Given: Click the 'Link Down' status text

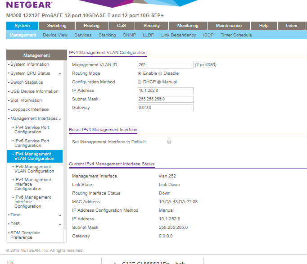Looking at the screenshot, I should [169, 185].
